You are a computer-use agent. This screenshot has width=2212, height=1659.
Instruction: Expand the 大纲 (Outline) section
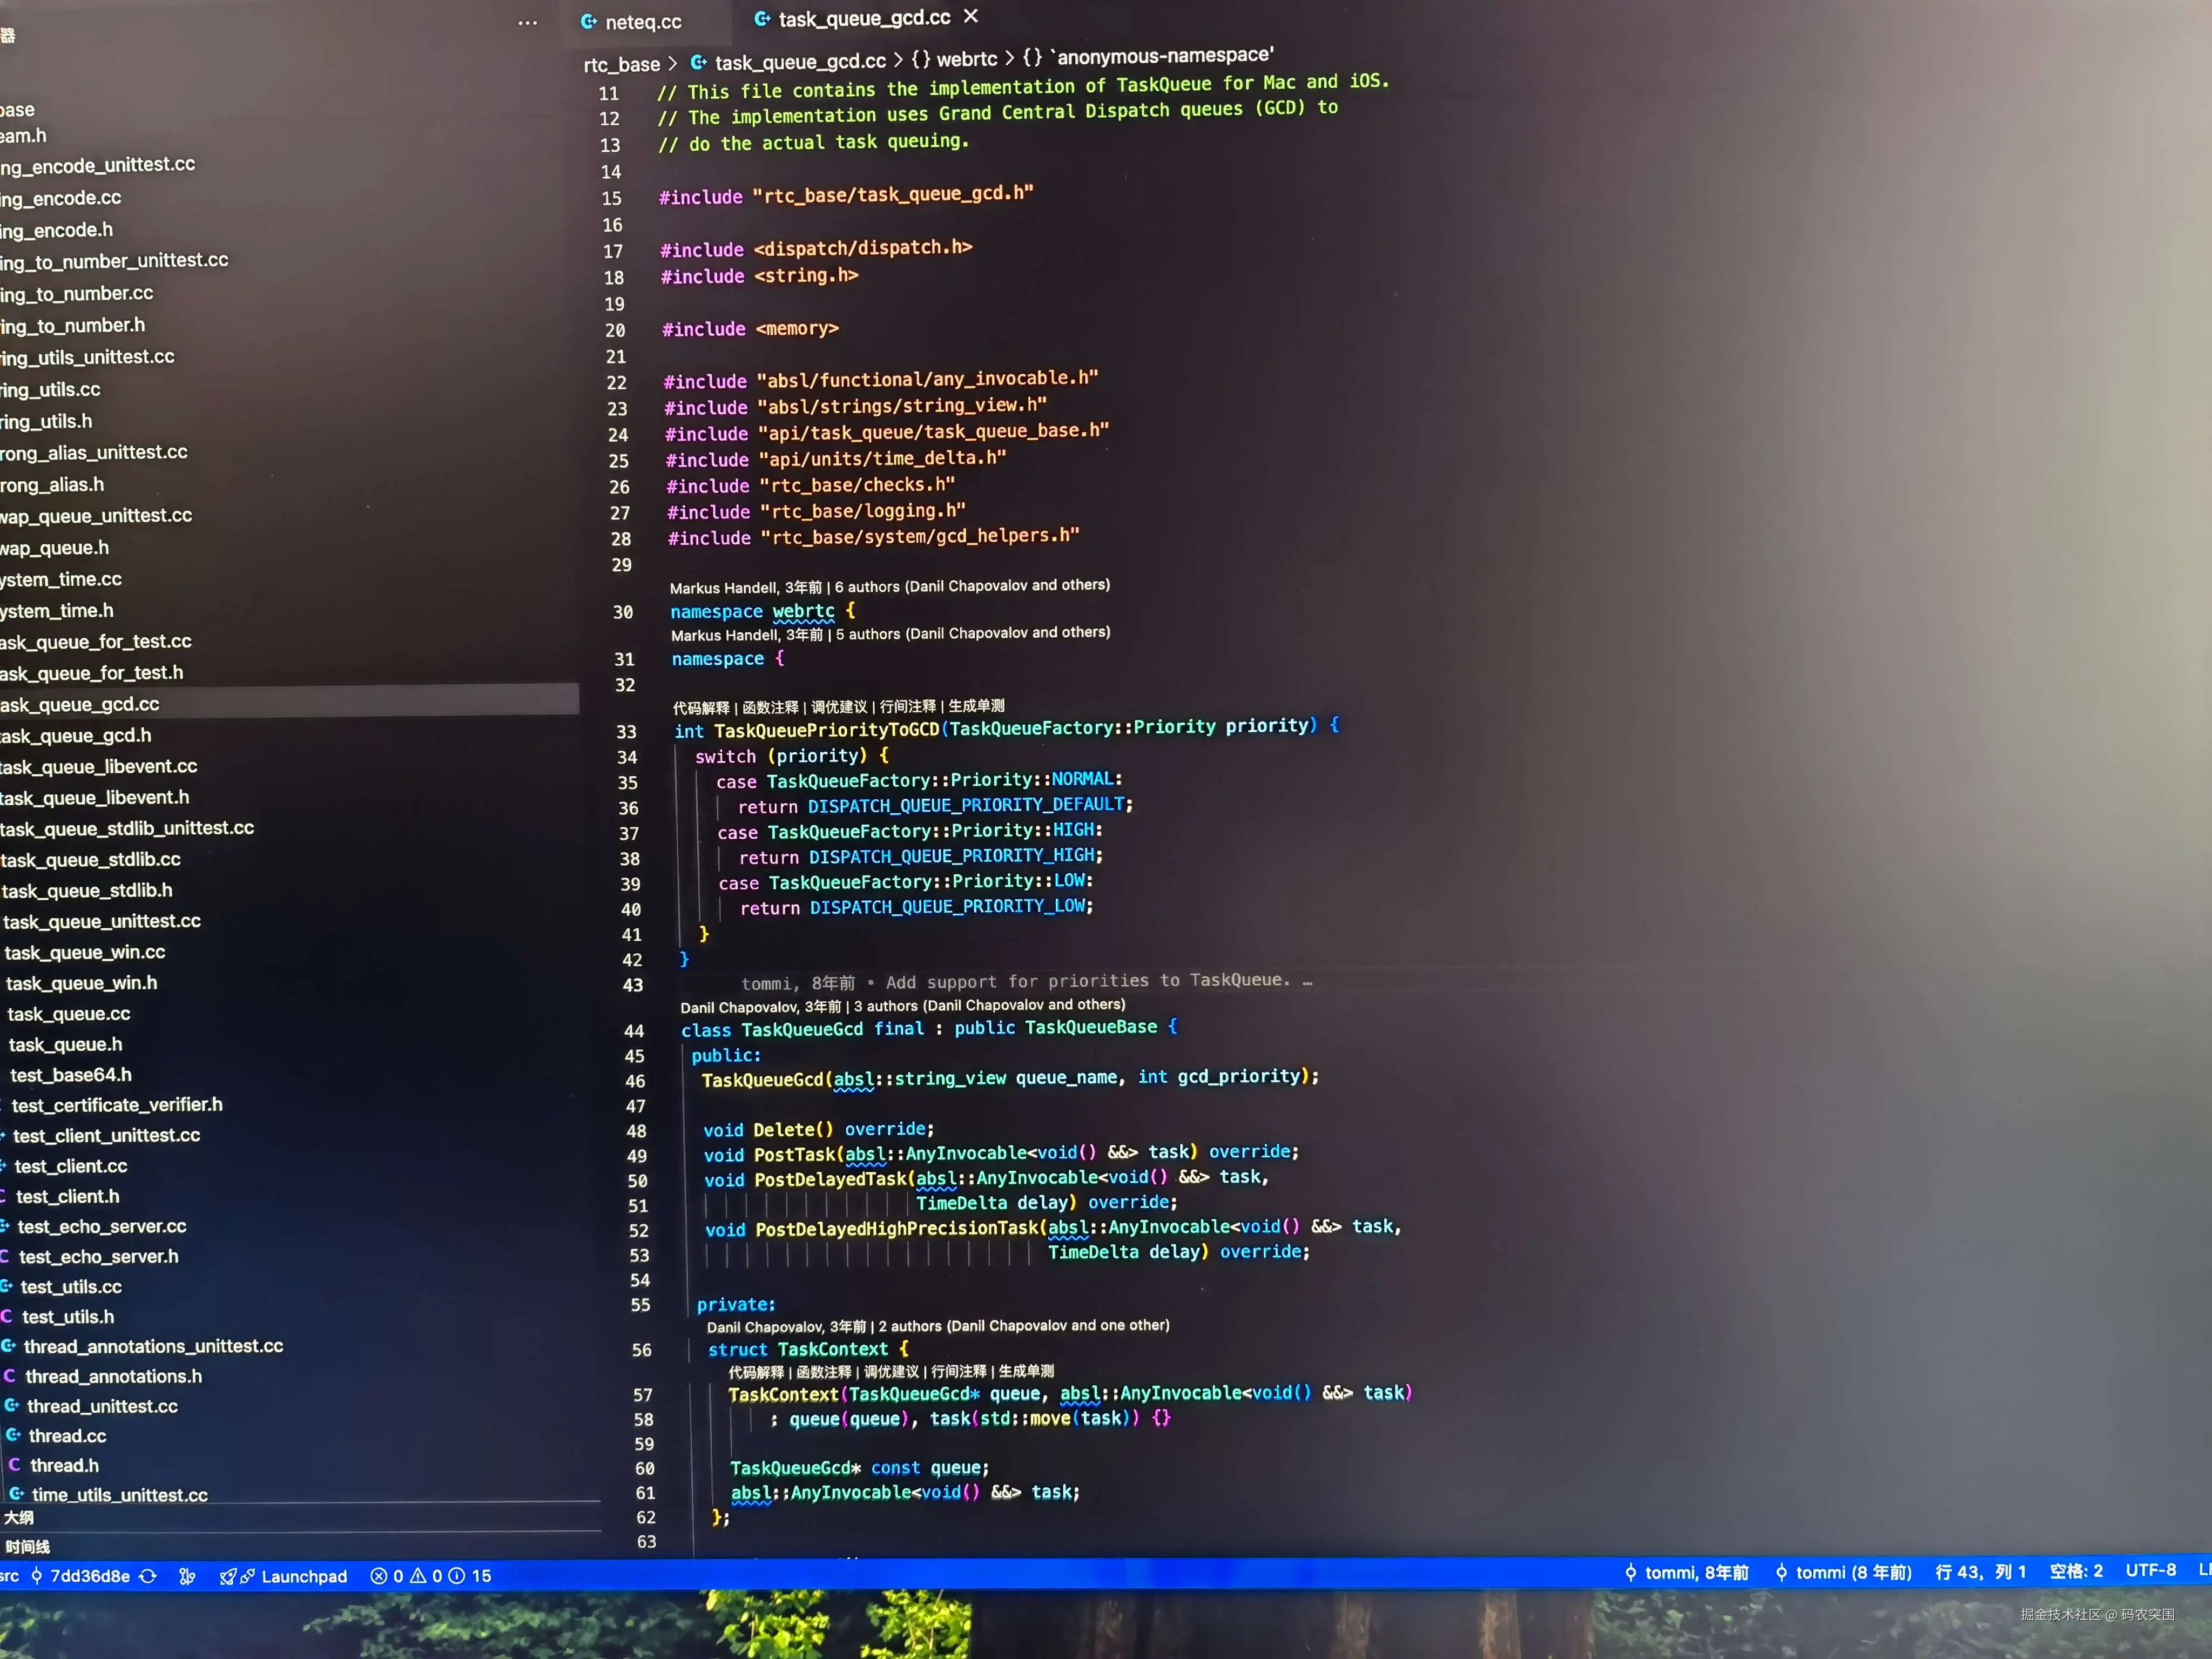tap(21, 1517)
